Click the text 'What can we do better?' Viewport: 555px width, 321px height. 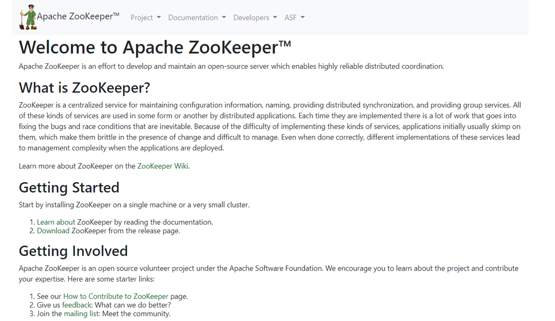(133, 305)
